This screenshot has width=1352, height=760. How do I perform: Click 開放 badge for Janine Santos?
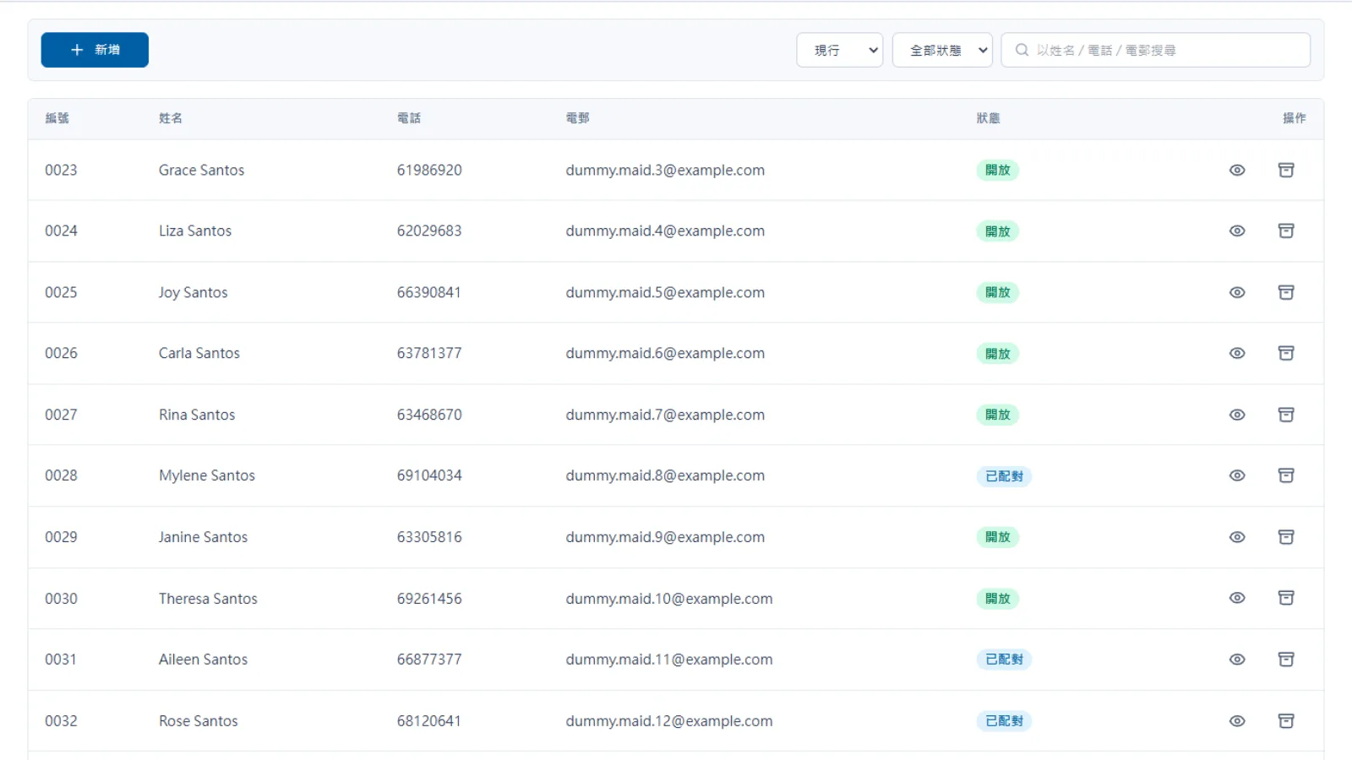998,537
